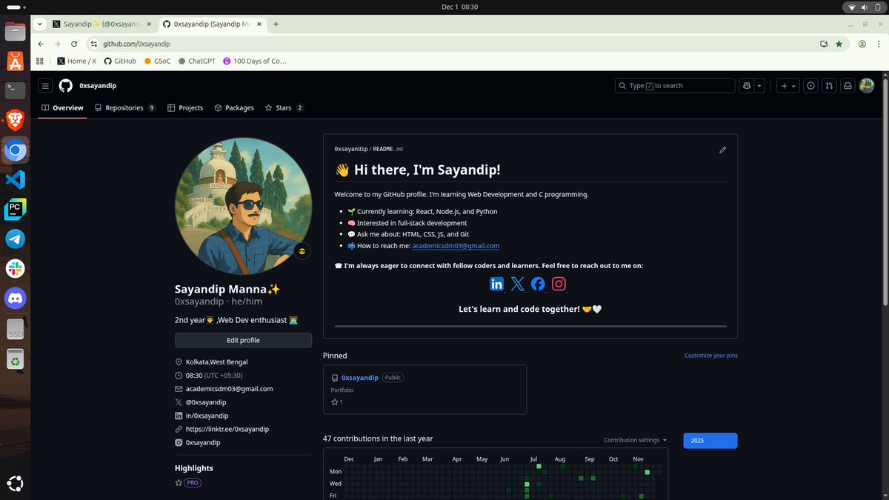
Task: Launch Visual Studio Code from the dock
Action: [x=15, y=179]
